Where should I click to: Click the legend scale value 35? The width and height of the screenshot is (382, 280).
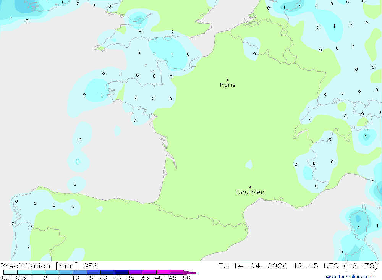(145, 278)
